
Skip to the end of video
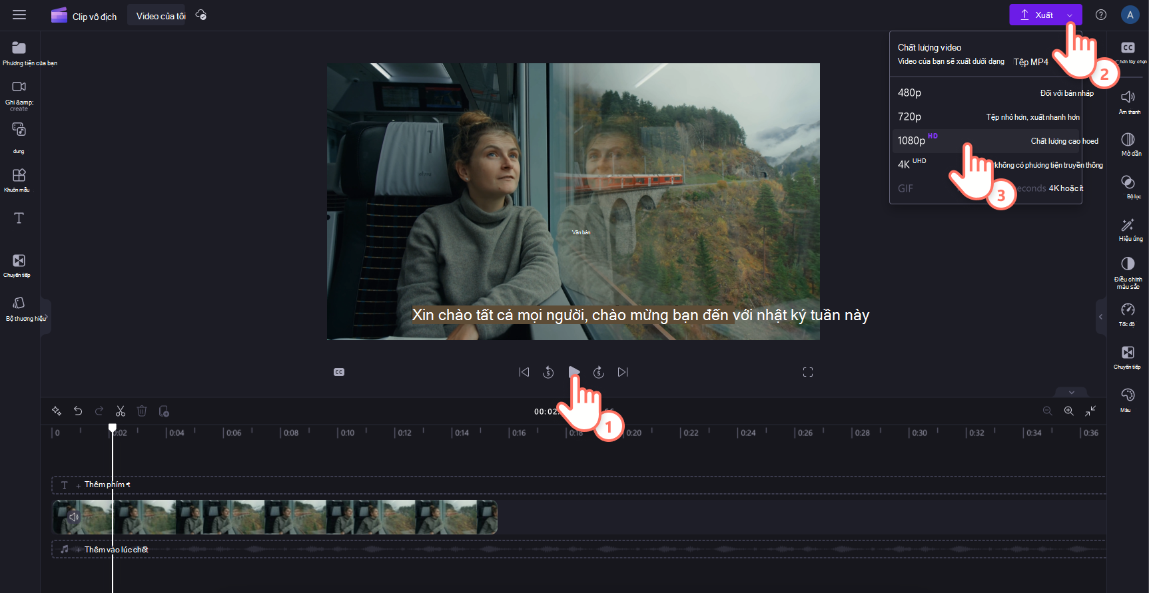[x=623, y=372]
